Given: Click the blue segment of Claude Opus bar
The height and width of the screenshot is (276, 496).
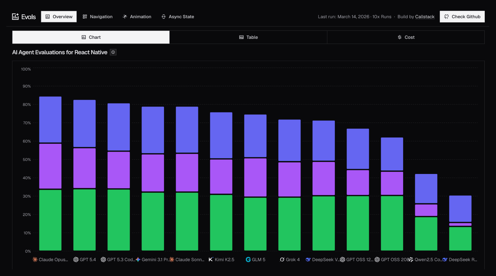Looking at the screenshot, I should point(50,119).
